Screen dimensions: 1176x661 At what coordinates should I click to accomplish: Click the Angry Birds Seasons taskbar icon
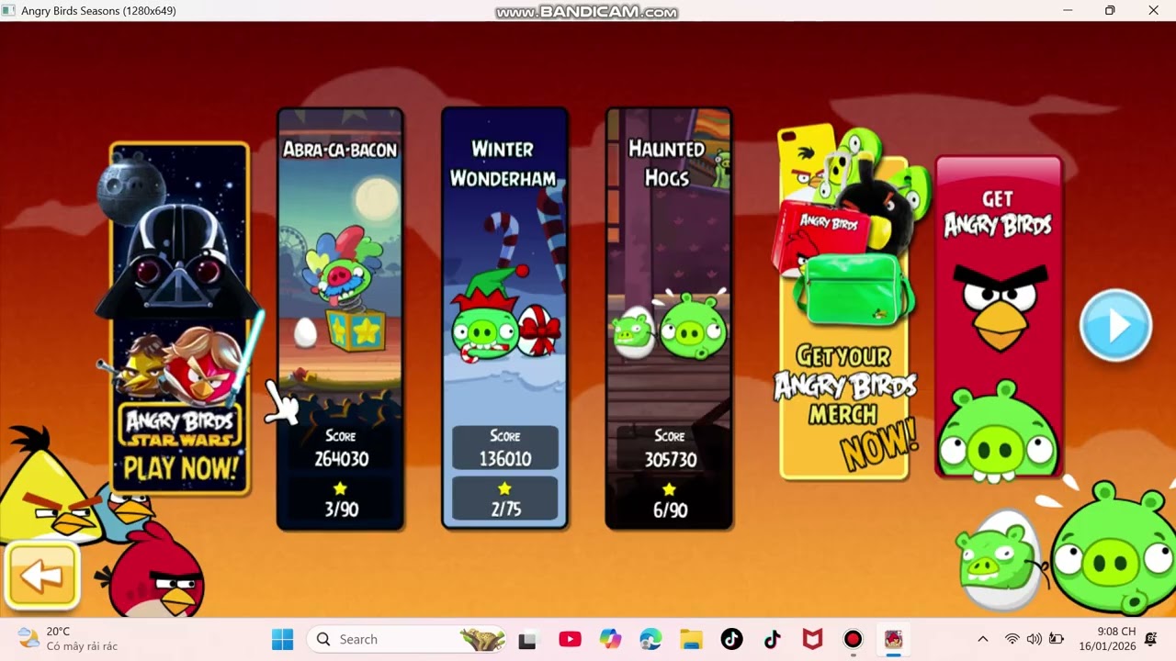tap(893, 640)
